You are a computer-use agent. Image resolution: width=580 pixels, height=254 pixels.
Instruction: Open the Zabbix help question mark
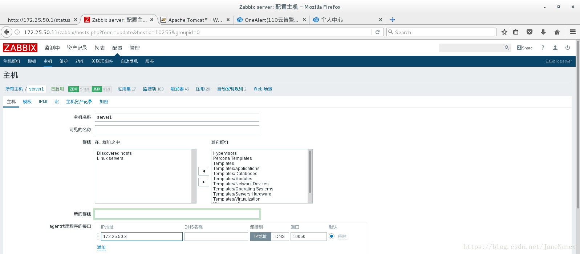click(x=543, y=48)
